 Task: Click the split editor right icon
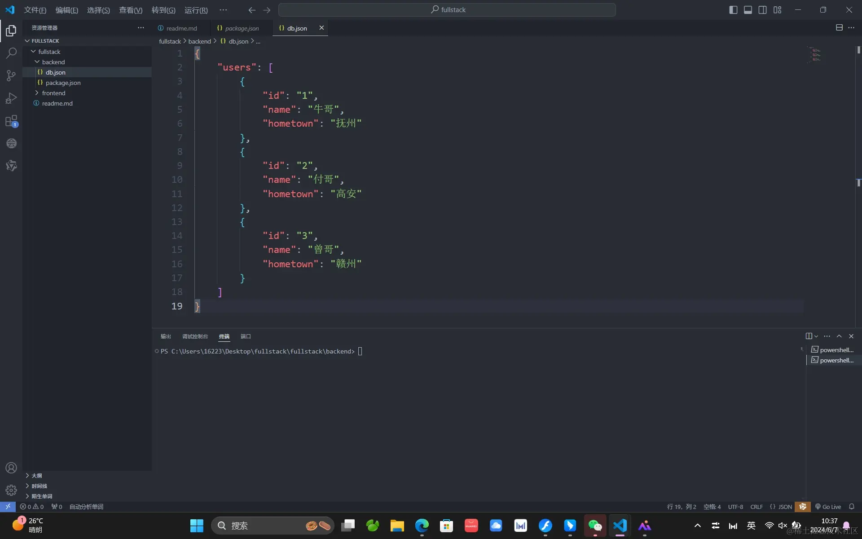pos(839,27)
